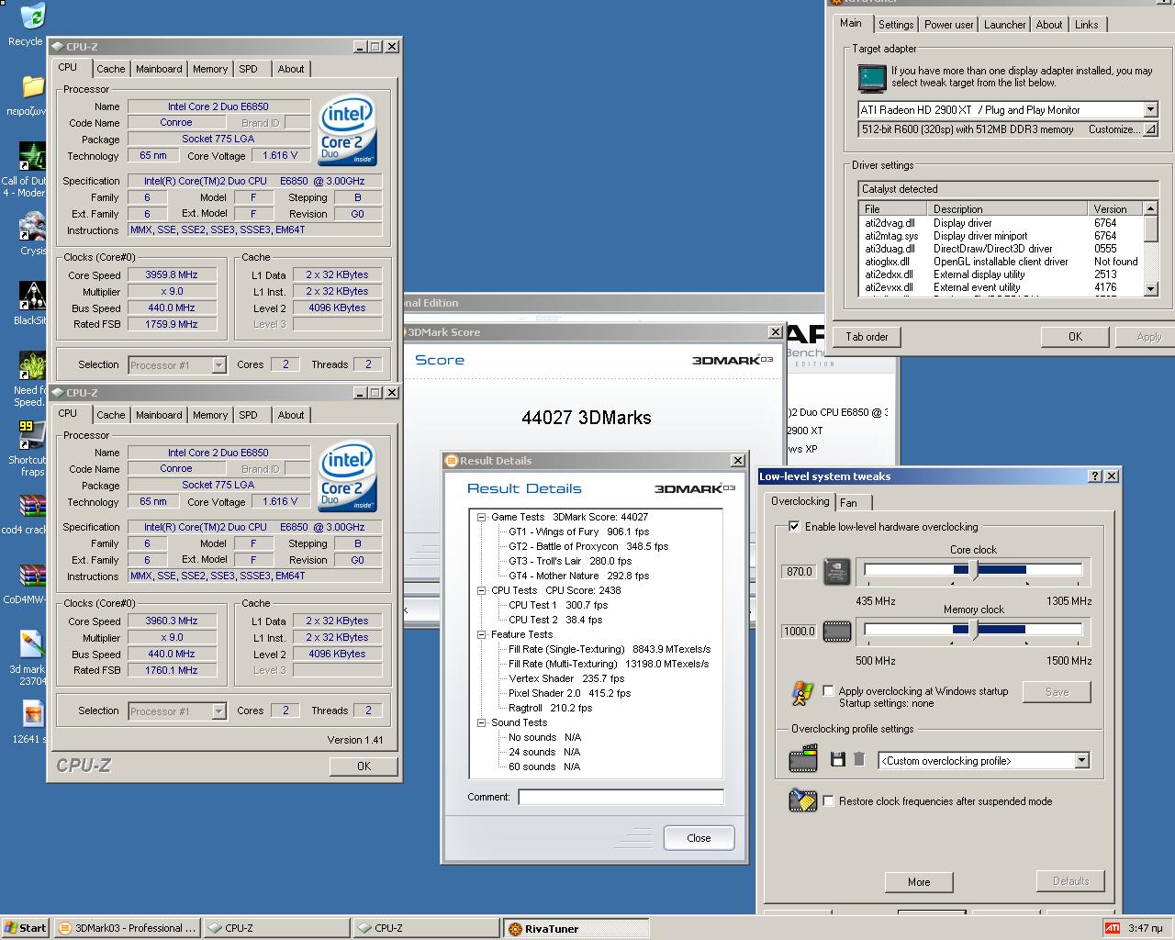The width and height of the screenshot is (1175, 940).
Task: Switch to SPD tab in lower CPU-Z
Action: pyautogui.click(x=248, y=415)
